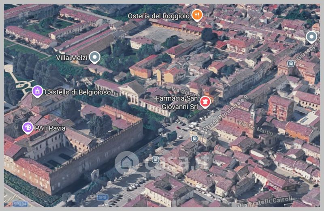The height and width of the screenshot is (211, 324).
Task: Click the casa.it house logo watermark
Action: tap(127, 163)
